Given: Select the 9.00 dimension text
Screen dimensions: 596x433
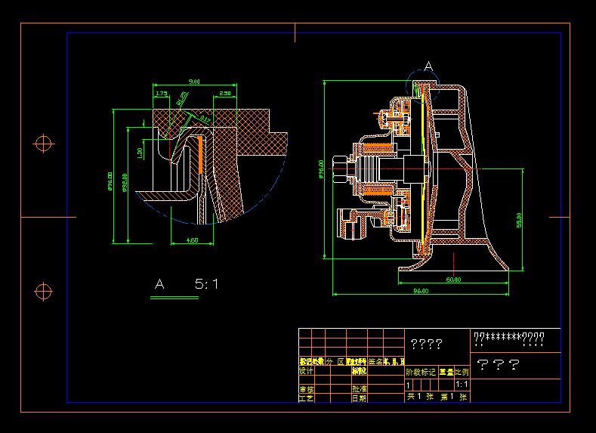Looking at the screenshot, I should pyautogui.click(x=194, y=81).
